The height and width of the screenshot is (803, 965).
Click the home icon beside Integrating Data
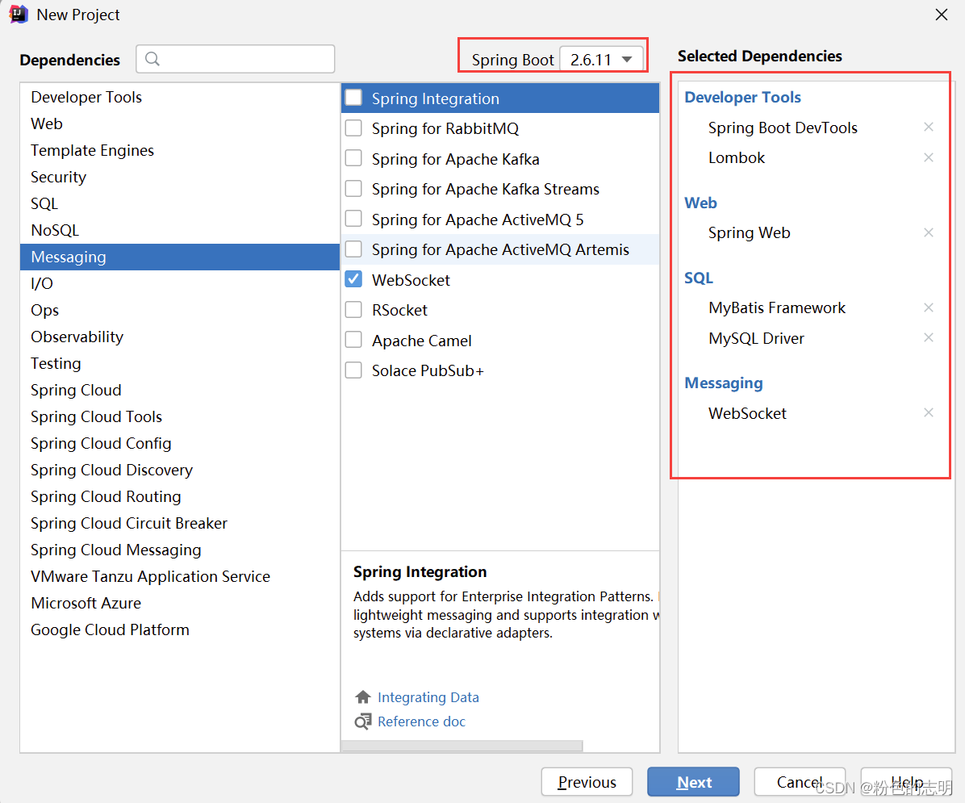(x=362, y=697)
